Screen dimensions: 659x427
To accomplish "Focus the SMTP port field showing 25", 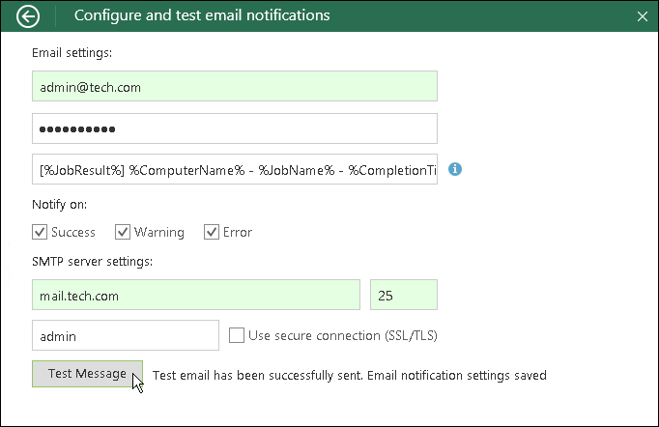I will click(403, 296).
